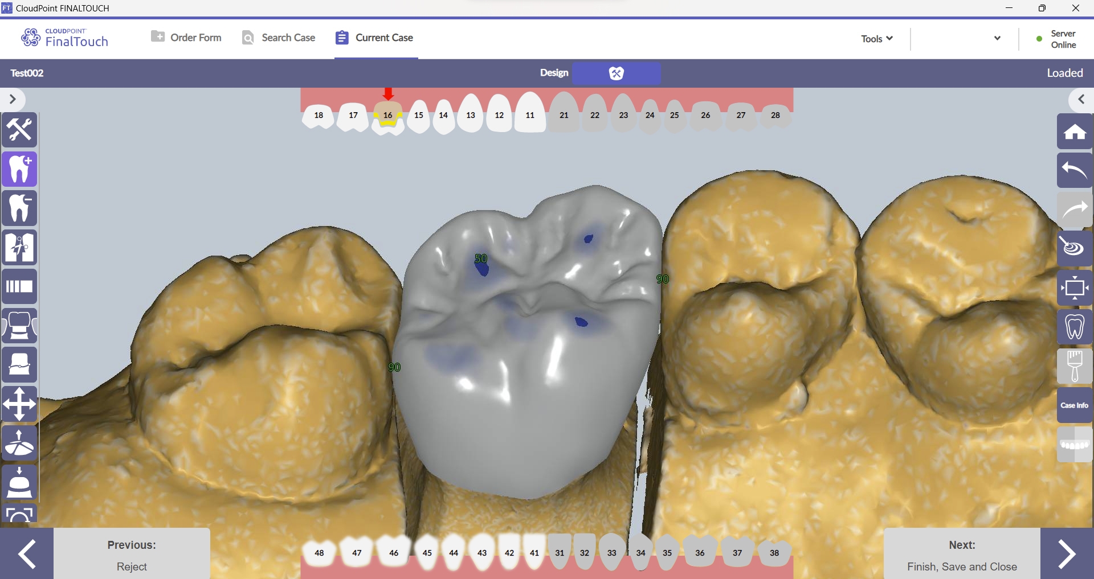
Task: Undo the last action with back arrow
Action: coord(1075,170)
